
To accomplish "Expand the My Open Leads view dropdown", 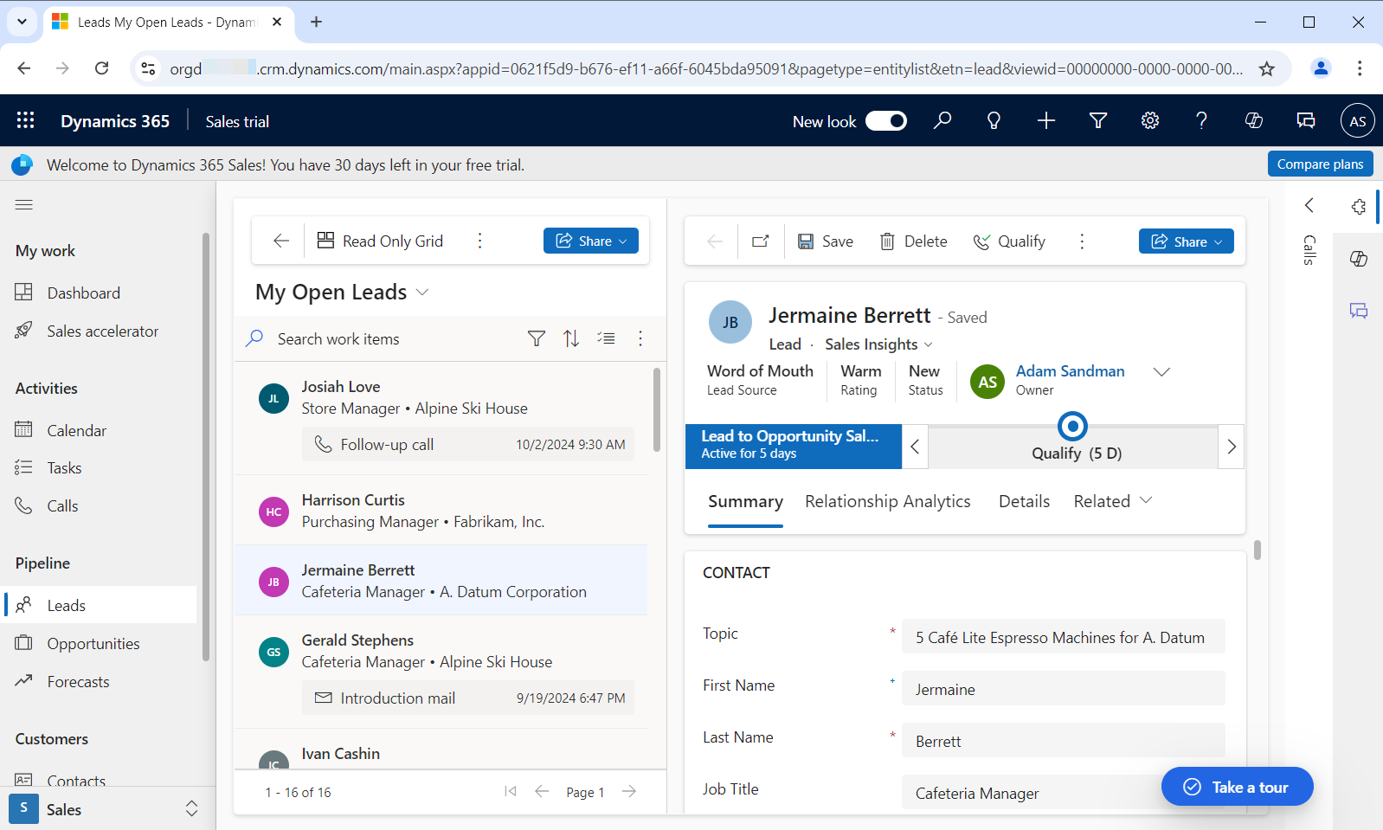I will point(422,293).
